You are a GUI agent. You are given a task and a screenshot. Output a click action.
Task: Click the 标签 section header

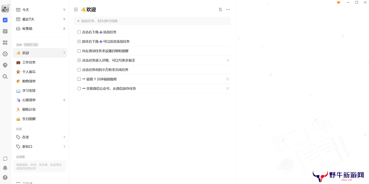(19, 129)
